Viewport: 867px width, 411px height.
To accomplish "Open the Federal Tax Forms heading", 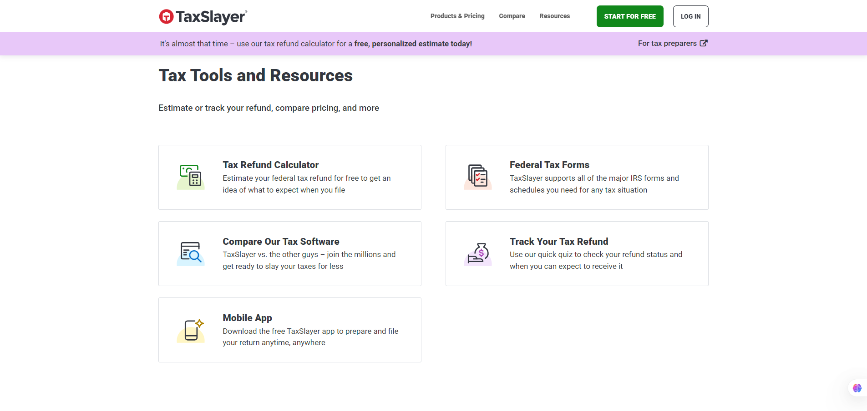I will tap(549, 165).
